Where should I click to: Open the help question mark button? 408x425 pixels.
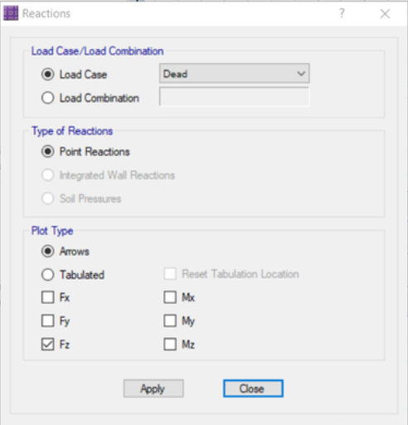pyautogui.click(x=342, y=13)
